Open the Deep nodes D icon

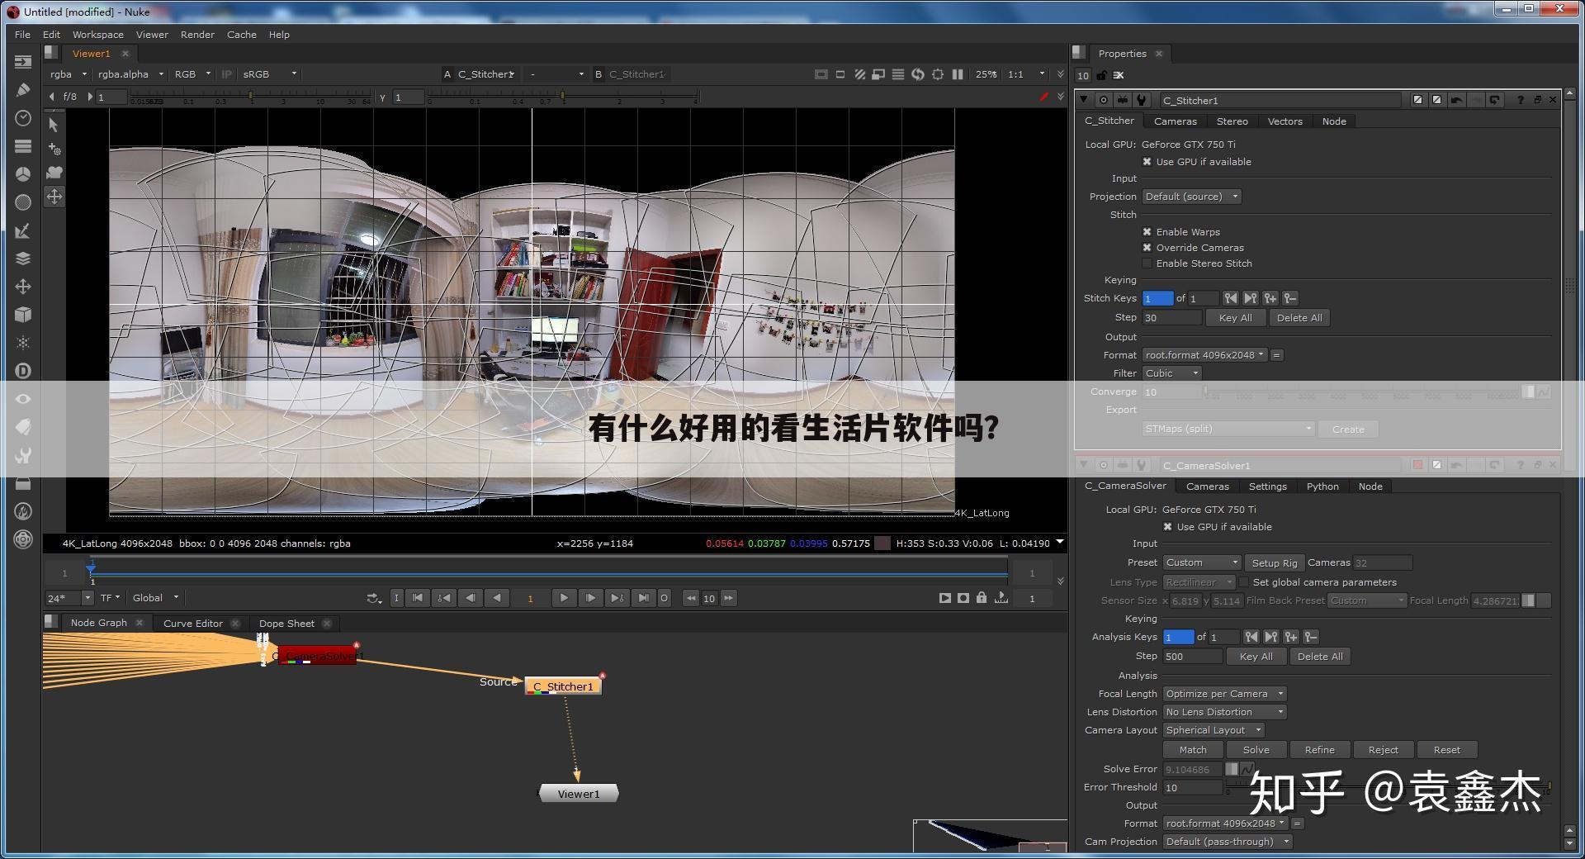(23, 371)
